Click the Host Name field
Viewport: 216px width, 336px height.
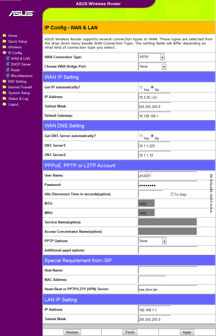(168, 270)
